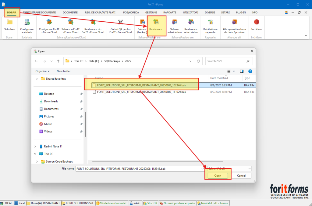Viewport: 312px width, 206px height.
Task: Open the view options dropdown arrow
Action: coord(234,71)
